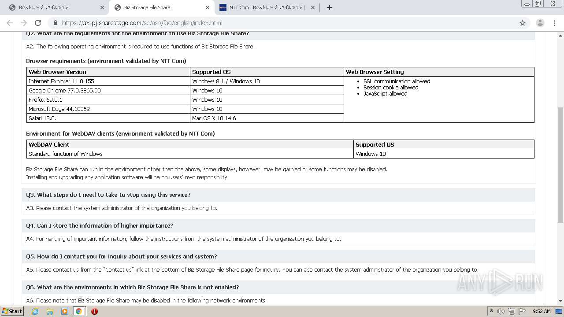Click the Web Browser Version column header
The height and width of the screenshot is (317, 564).
108,72
